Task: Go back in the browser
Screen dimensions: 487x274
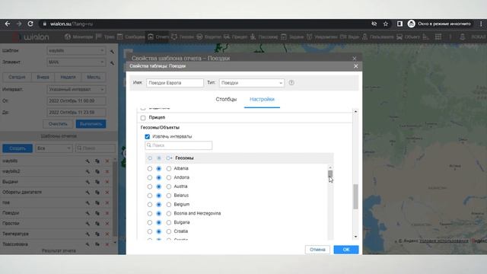Action: point(8,24)
